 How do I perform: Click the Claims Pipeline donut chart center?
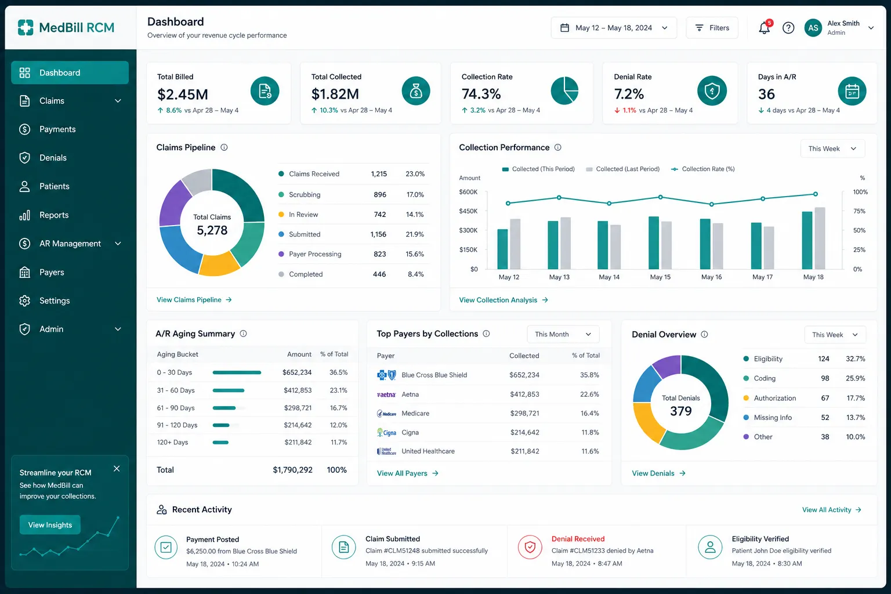212,224
